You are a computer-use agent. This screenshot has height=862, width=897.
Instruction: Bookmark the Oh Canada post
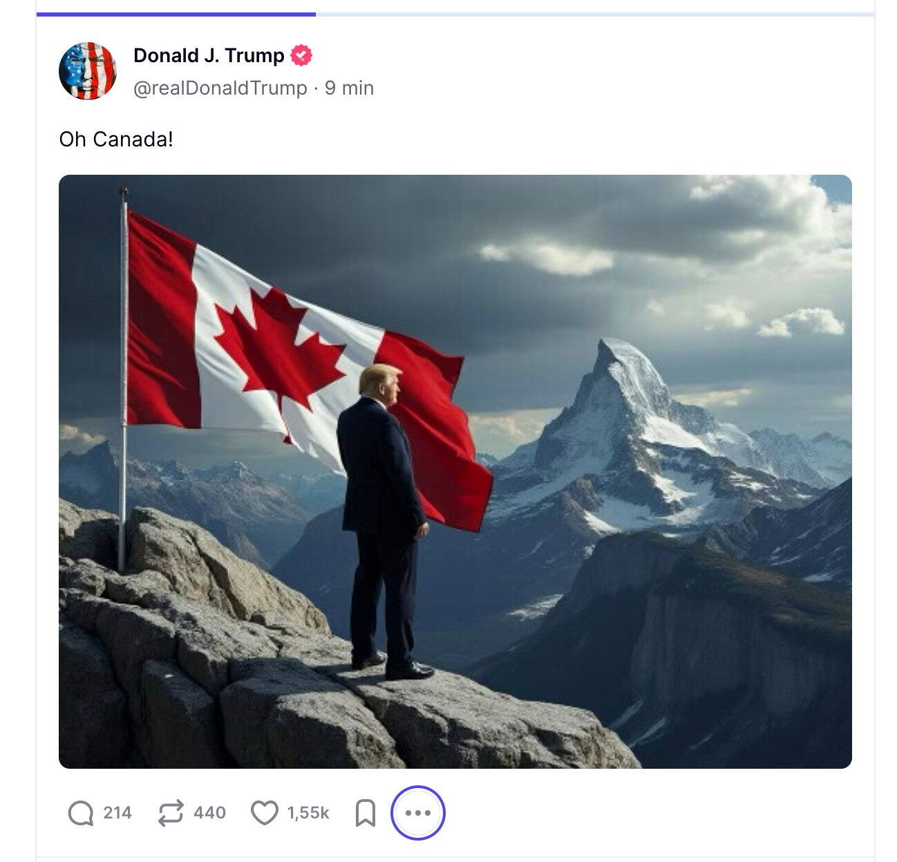pyautogui.click(x=365, y=813)
